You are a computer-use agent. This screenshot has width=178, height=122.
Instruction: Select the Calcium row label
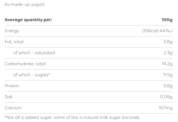(13, 108)
